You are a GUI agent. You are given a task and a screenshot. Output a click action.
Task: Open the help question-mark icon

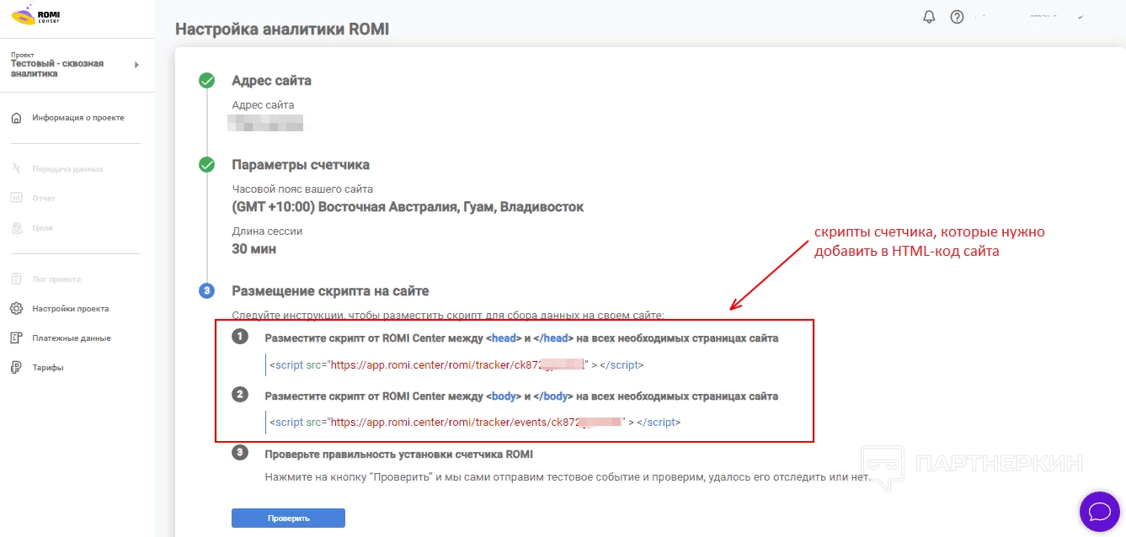point(957,17)
